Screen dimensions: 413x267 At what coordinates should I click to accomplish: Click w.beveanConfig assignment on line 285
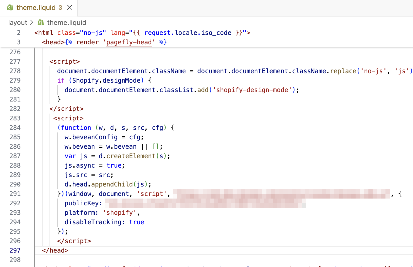coord(104,137)
